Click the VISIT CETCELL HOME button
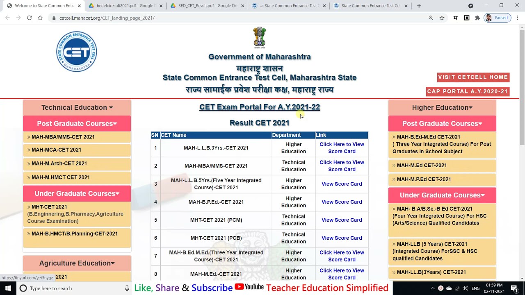The height and width of the screenshot is (295, 525). click(473, 77)
